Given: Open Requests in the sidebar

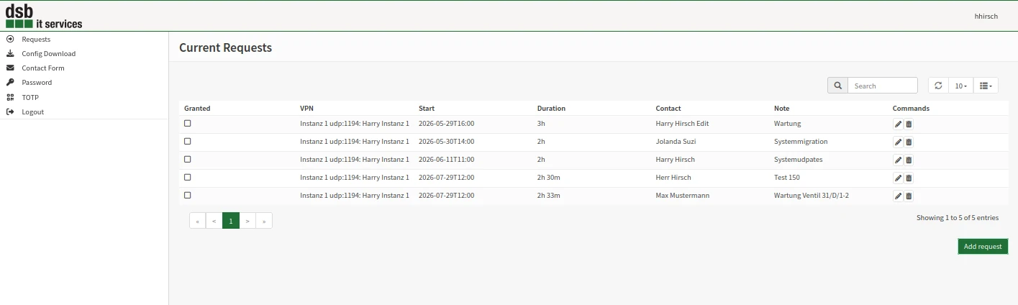Looking at the screenshot, I should pyautogui.click(x=36, y=40).
